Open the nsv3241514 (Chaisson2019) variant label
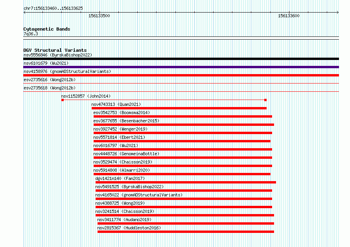 [x=125, y=211]
